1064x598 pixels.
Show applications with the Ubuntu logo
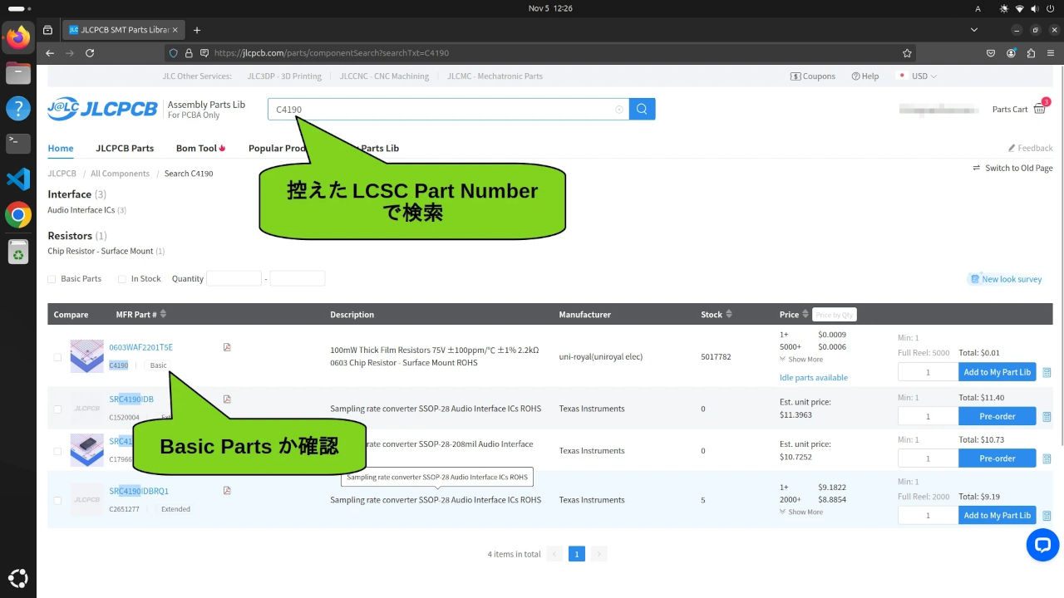click(18, 578)
